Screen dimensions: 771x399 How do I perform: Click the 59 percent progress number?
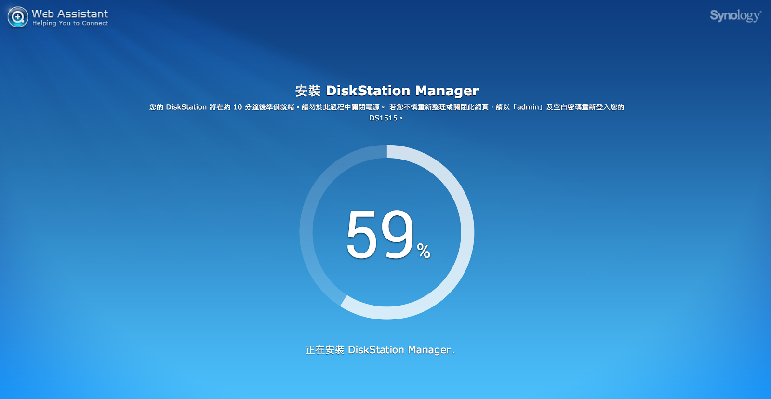pyautogui.click(x=388, y=235)
